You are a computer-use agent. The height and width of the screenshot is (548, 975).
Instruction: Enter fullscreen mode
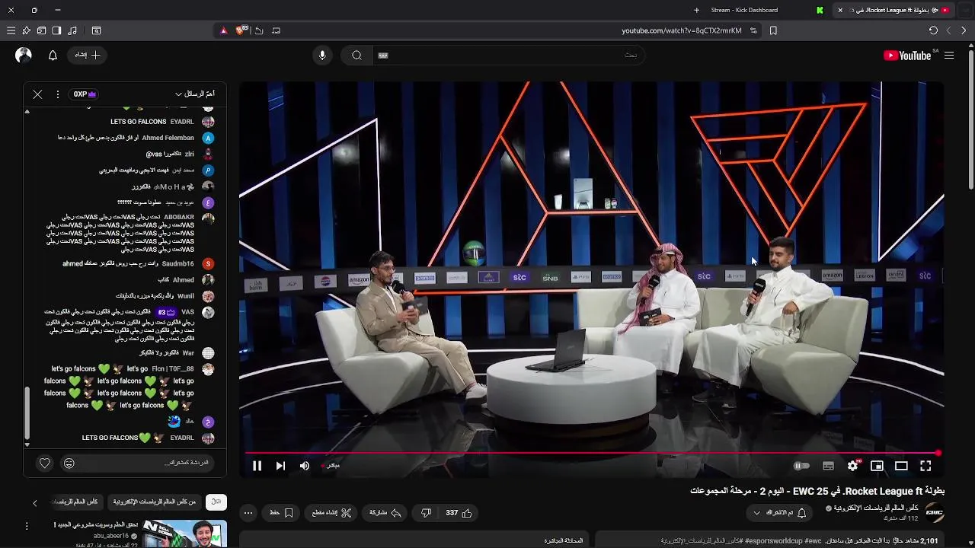925,466
